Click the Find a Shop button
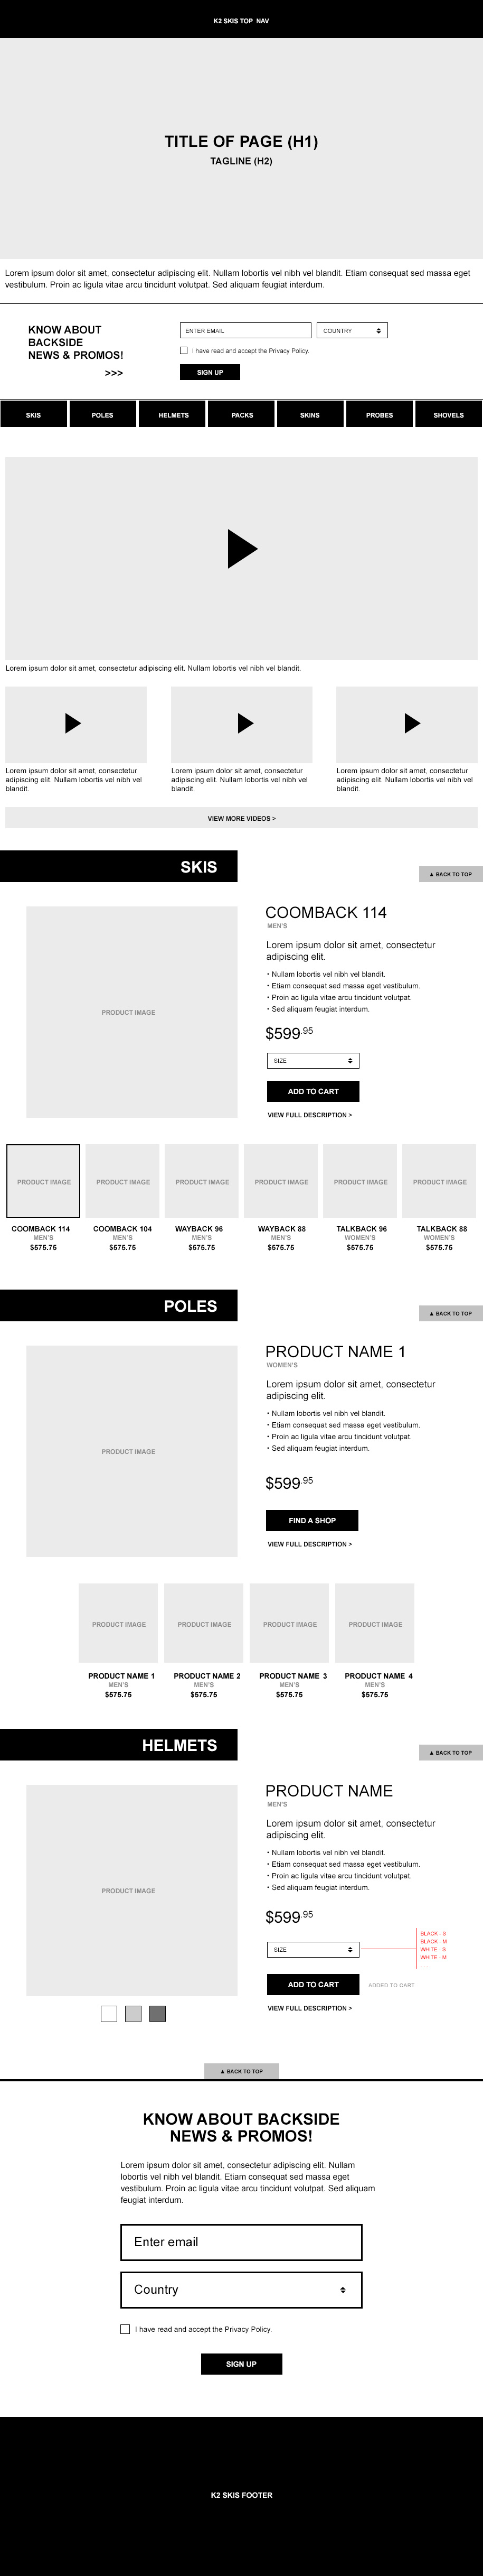This screenshot has height=2576, width=483. tap(312, 1520)
